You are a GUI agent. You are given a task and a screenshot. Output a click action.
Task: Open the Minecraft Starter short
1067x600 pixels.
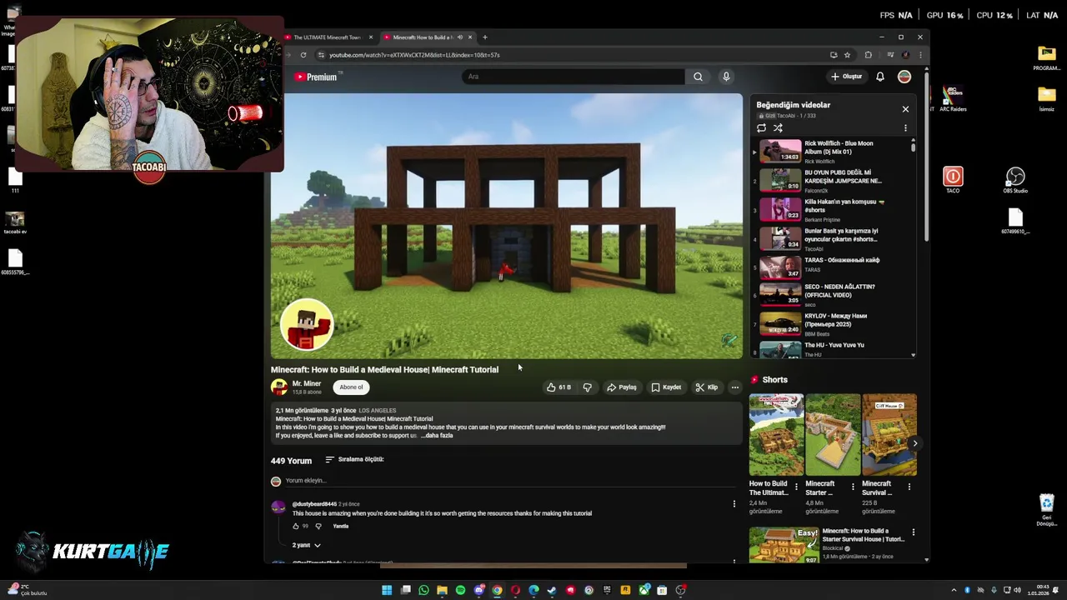pyautogui.click(x=833, y=435)
